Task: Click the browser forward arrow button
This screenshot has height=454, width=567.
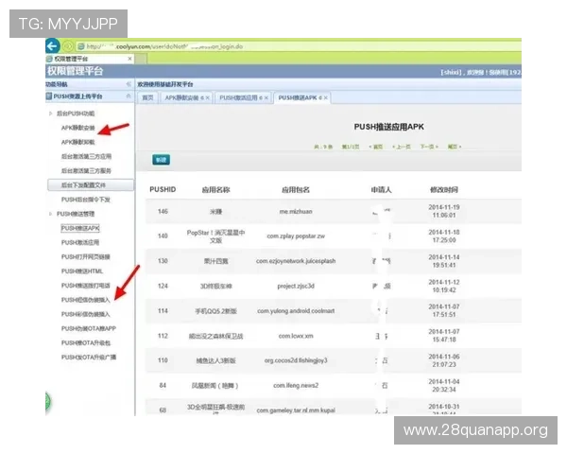Action: 68,46
